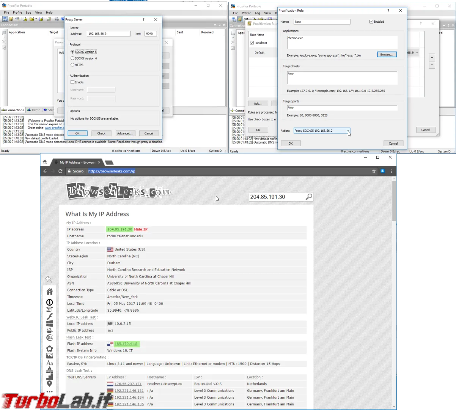The image size is (456, 410).
Task: Open the Profile menu in left Proxifier
Action: (17, 13)
